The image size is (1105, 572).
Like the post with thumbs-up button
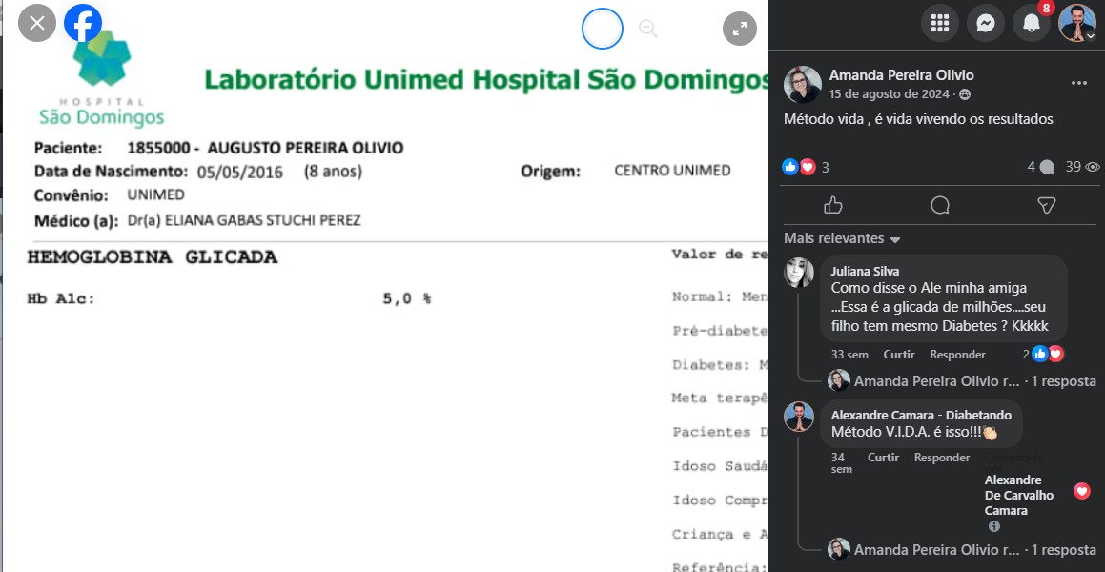pos(833,205)
